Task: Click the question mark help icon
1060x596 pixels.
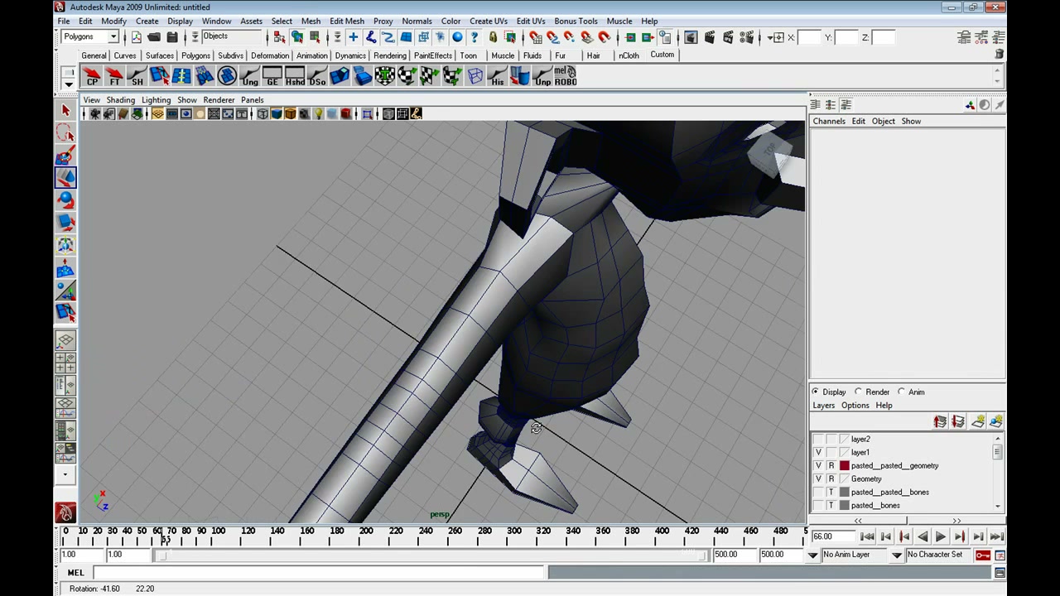Action: coord(475,37)
